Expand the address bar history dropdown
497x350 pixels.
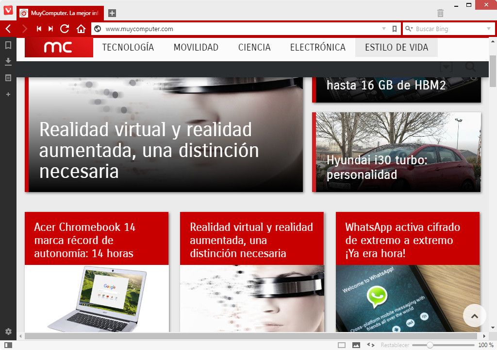click(384, 29)
